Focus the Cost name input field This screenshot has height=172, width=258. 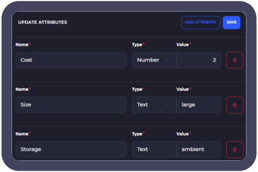[71, 60]
